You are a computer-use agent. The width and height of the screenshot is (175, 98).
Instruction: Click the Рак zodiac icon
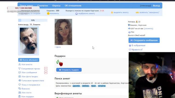pos(129,32)
